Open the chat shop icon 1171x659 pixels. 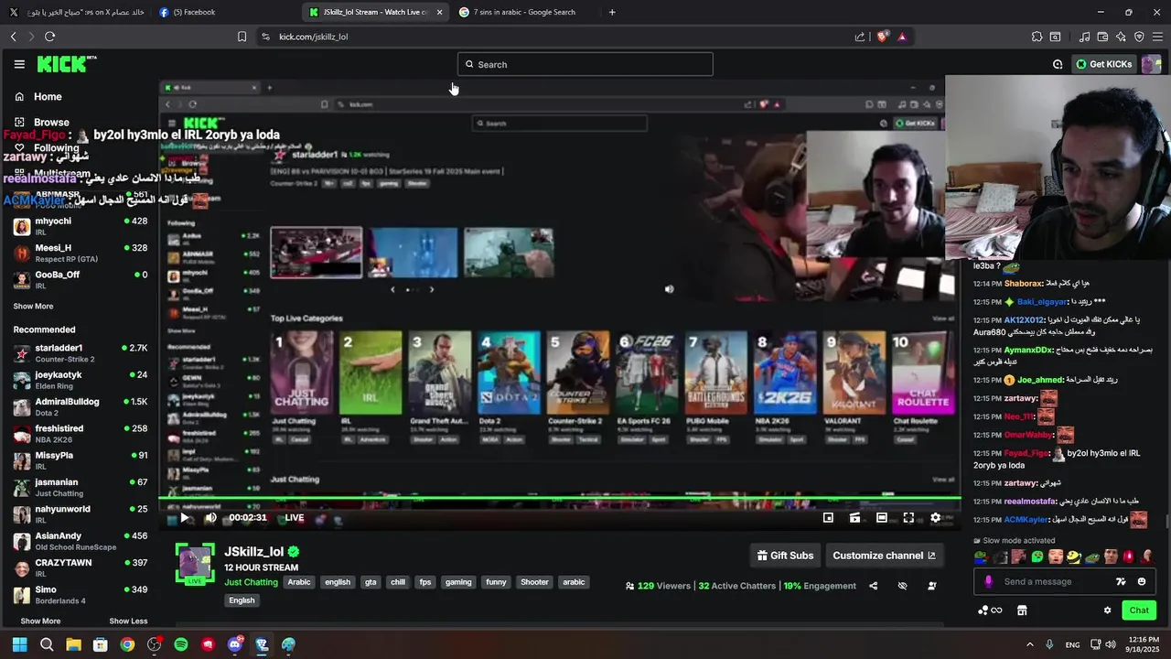tap(1022, 610)
